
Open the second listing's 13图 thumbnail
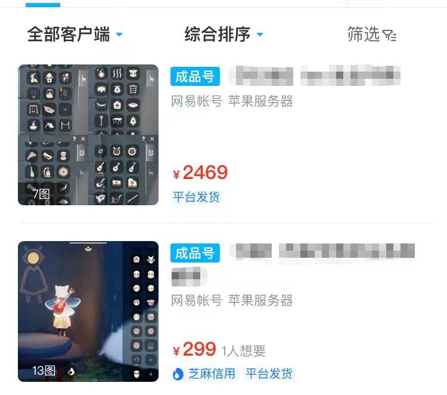pos(88,311)
